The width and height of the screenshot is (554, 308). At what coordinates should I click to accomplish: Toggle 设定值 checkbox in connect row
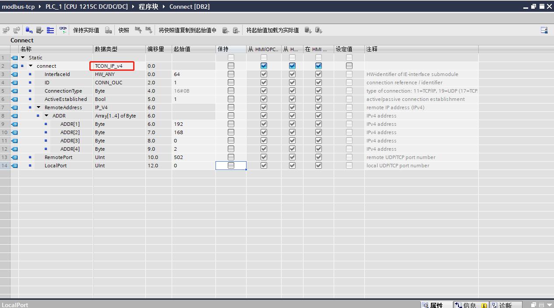pyautogui.click(x=349, y=66)
